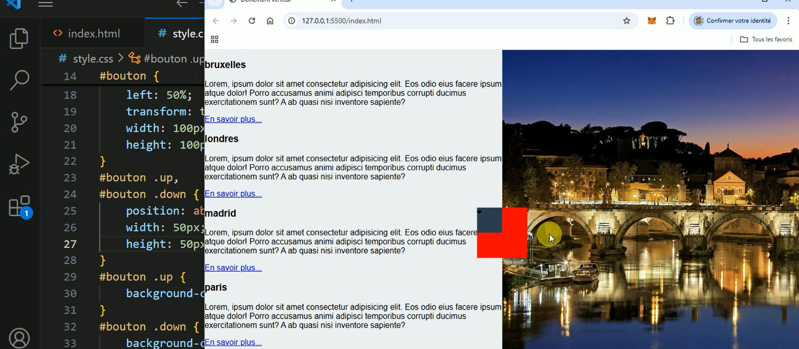Open the VS Code hamburger menu
This screenshot has height=349, width=799.
click(x=45, y=4)
